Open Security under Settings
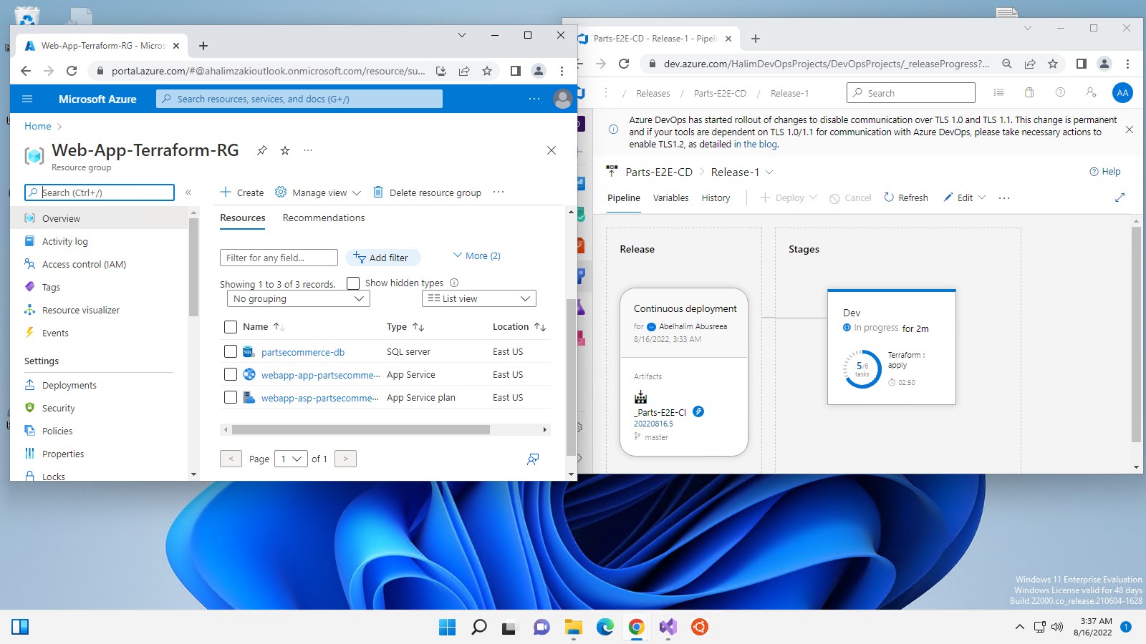 point(58,408)
